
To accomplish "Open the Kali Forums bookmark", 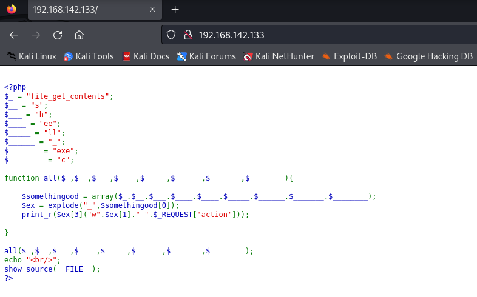I will tap(206, 56).
